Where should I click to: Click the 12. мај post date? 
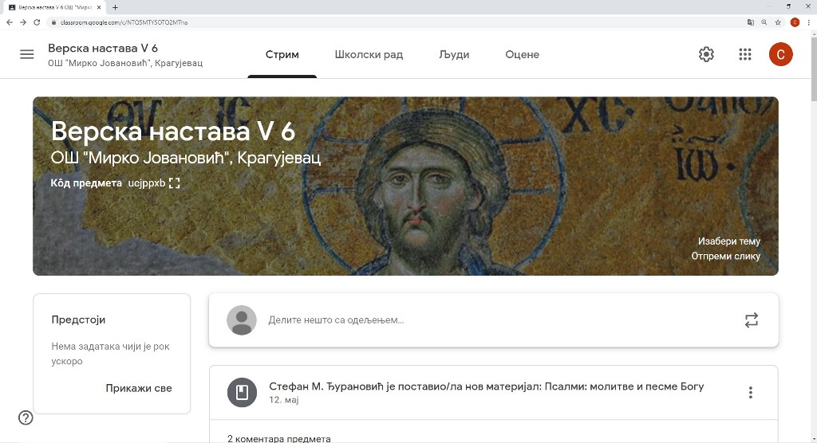pos(283,400)
